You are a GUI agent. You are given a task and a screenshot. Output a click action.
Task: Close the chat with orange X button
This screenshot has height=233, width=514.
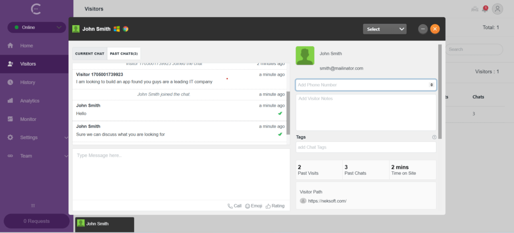pyautogui.click(x=435, y=29)
